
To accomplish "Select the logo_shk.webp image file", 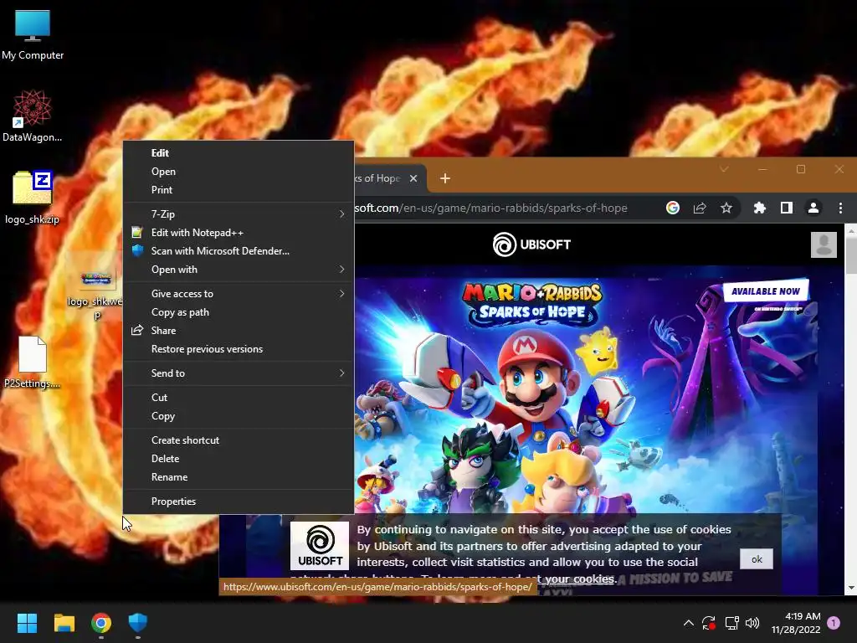I will coord(95,287).
